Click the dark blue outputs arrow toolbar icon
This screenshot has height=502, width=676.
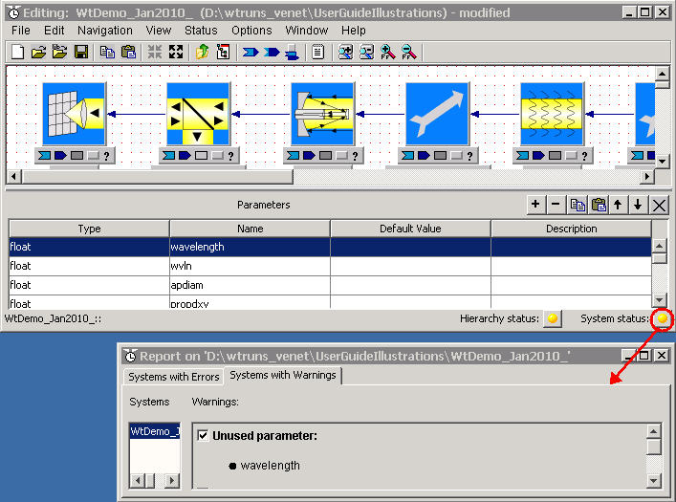coord(272,53)
